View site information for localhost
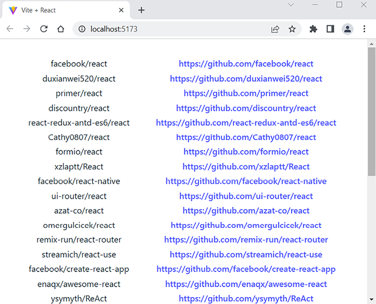This screenshot has width=376, height=304. [x=82, y=29]
